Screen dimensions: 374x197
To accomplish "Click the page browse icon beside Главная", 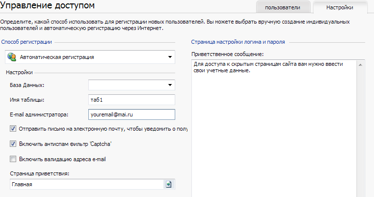I will click(169, 184).
